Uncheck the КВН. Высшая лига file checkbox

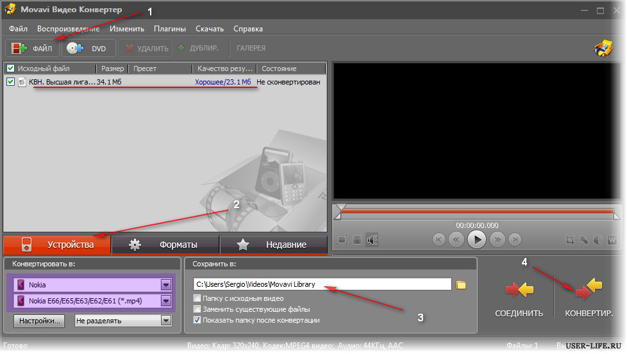pyautogui.click(x=10, y=82)
